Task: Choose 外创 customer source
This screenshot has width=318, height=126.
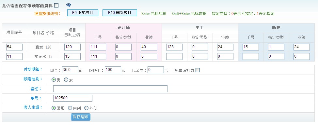Action: (x=86, y=108)
